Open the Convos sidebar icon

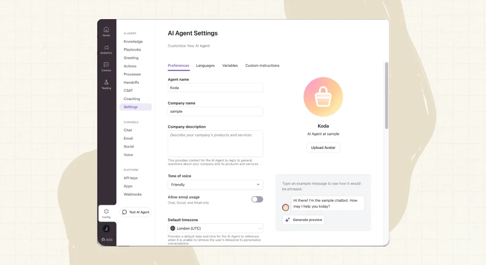106,66
